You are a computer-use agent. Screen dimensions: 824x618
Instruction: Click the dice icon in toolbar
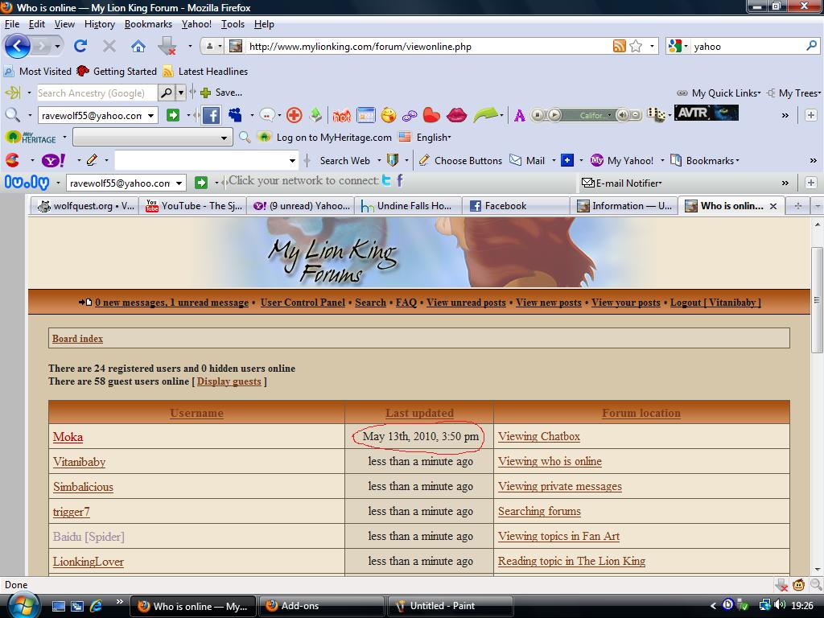click(x=657, y=115)
